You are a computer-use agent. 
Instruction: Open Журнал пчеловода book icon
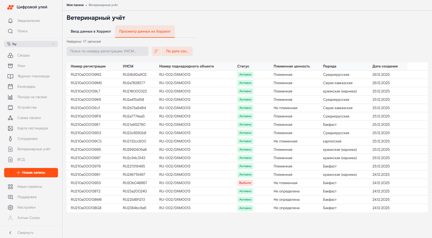(10, 76)
